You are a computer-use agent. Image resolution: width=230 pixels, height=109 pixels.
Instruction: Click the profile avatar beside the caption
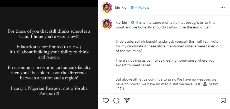pos(107,24)
